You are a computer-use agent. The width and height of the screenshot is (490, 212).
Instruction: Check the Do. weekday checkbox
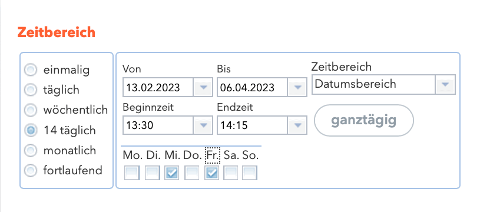(x=191, y=173)
